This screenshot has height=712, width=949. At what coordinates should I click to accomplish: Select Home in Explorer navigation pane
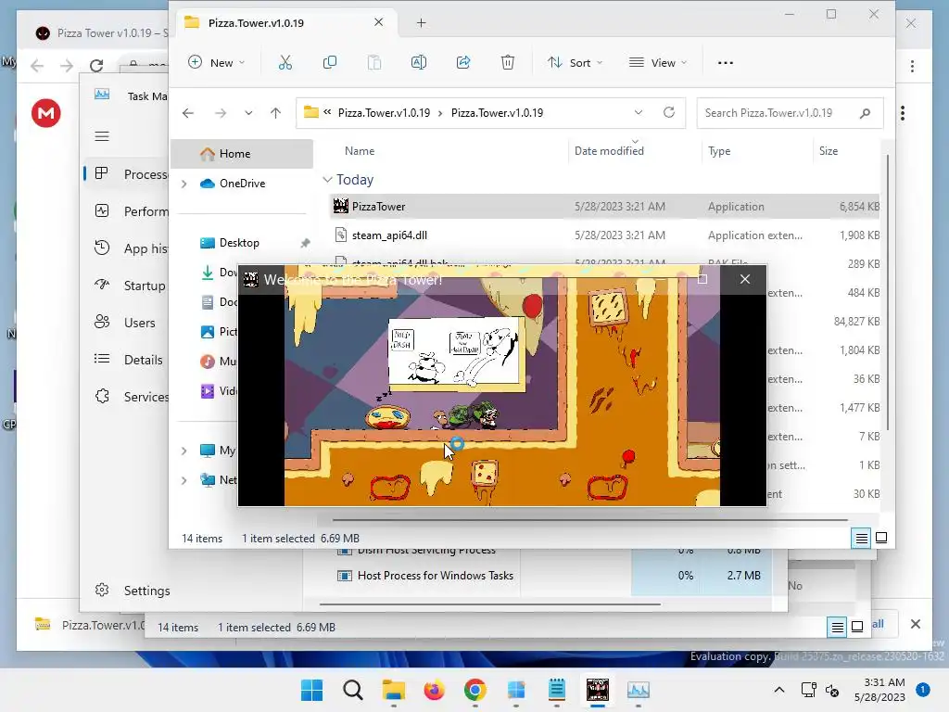click(x=242, y=154)
